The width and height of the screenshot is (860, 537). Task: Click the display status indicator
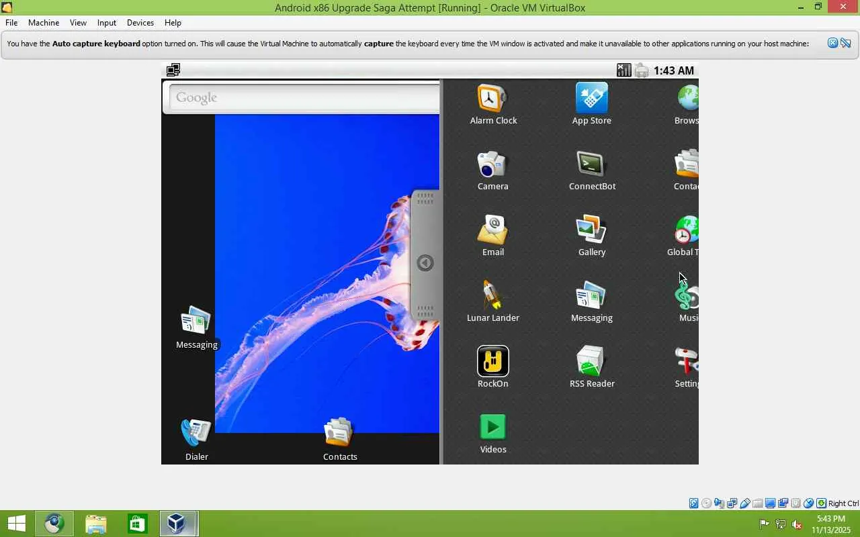(x=771, y=503)
